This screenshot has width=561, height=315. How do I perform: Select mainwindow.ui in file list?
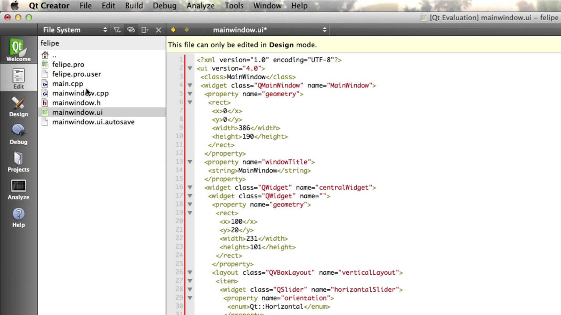coord(77,112)
